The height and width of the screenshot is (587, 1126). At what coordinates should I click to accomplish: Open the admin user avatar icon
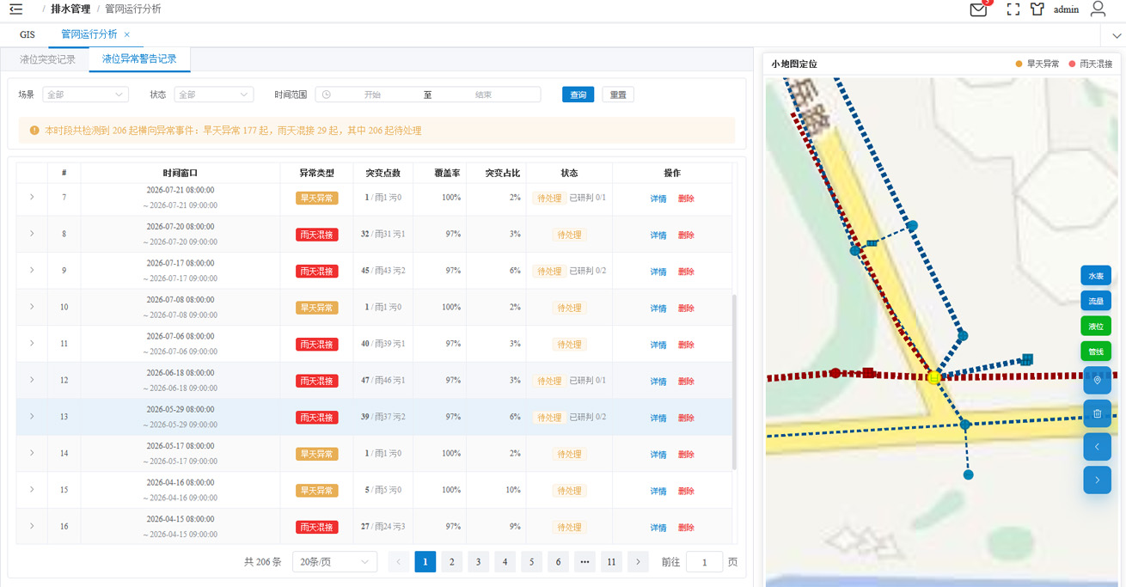[1098, 9]
